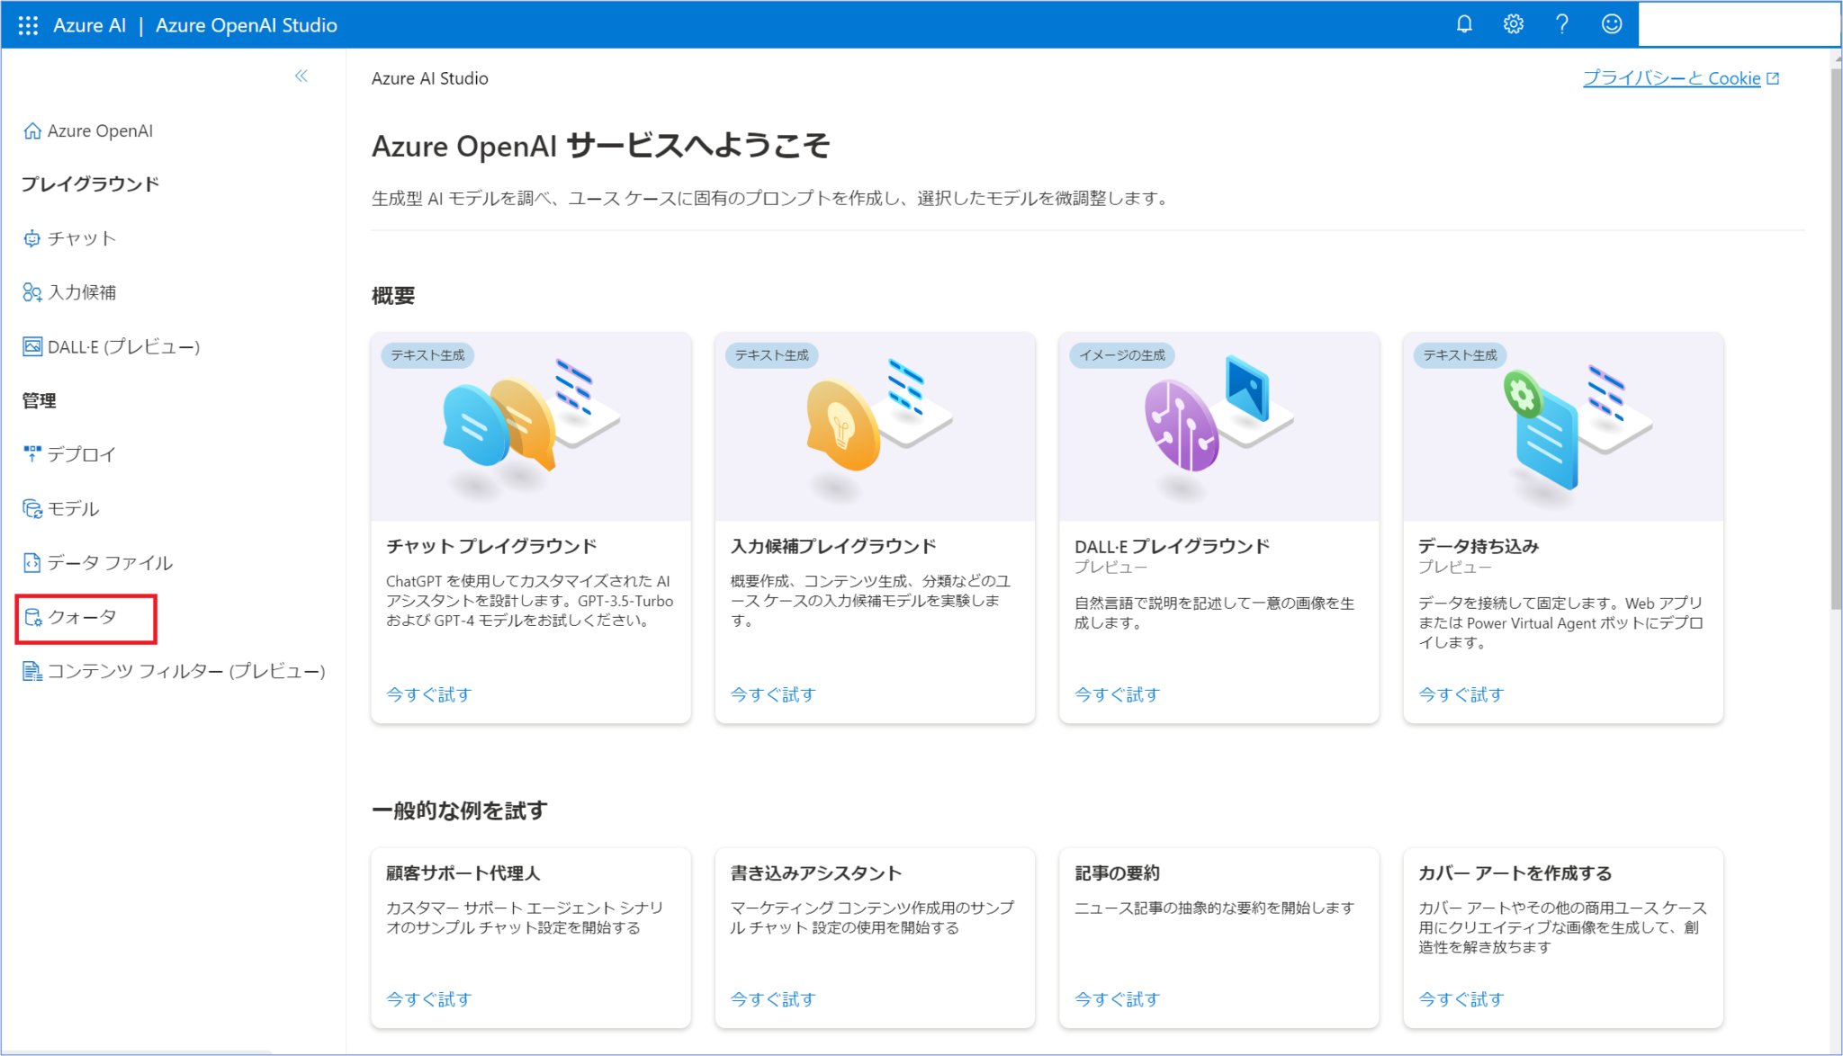The width and height of the screenshot is (1843, 1056).
Task: Click the データ ファイル icon in the sidebar
Action: [32, 562]
